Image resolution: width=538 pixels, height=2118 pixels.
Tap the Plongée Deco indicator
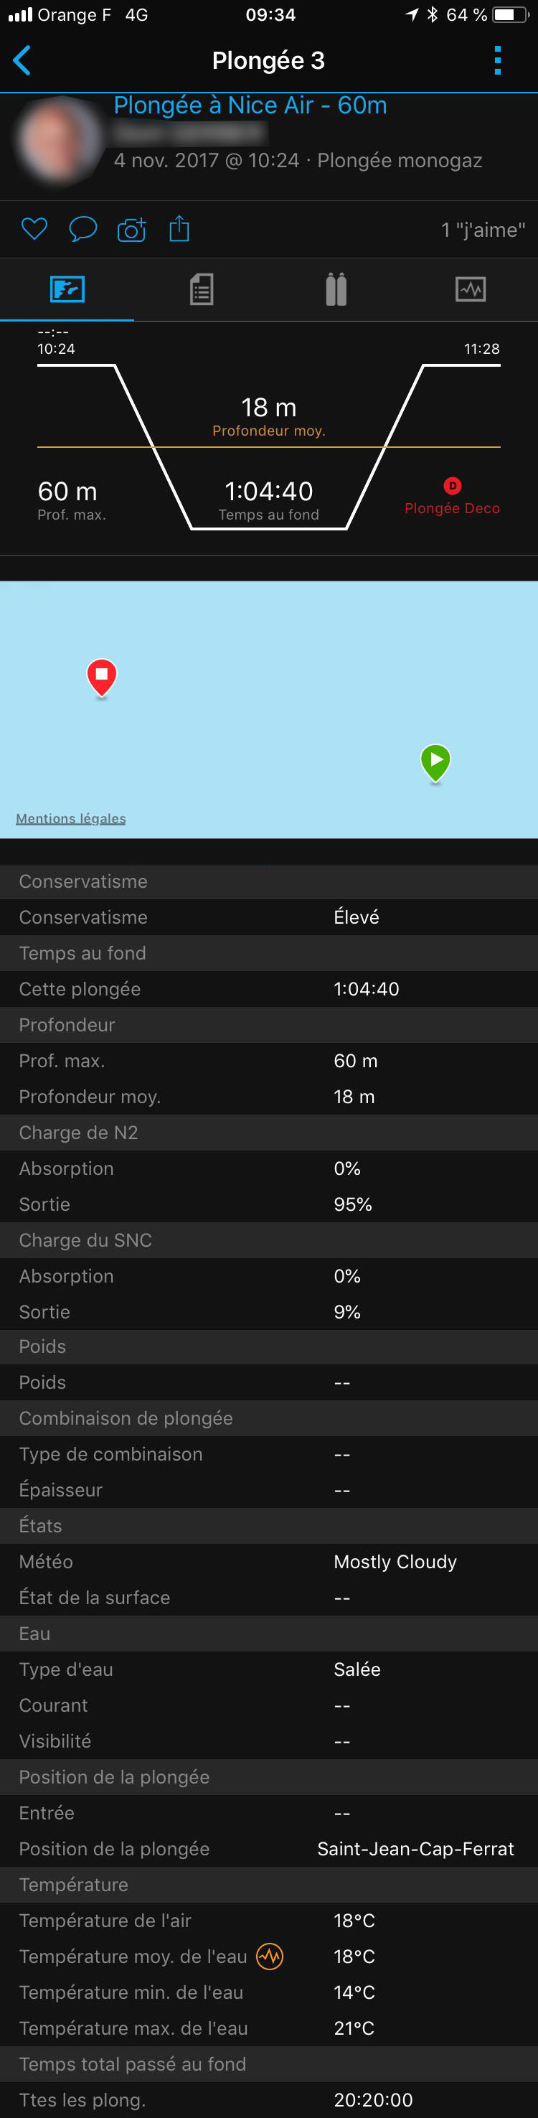(452, 497)
